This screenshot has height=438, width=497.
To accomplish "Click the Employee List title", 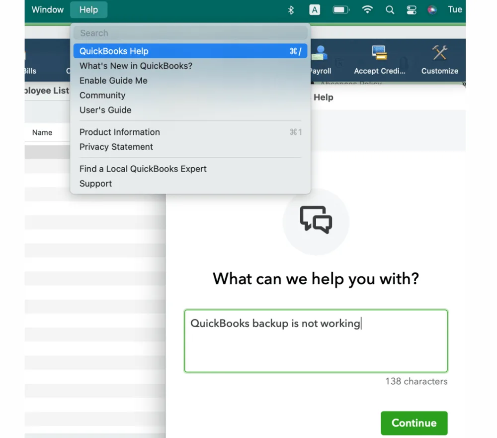I will click(x=47, y=91).
